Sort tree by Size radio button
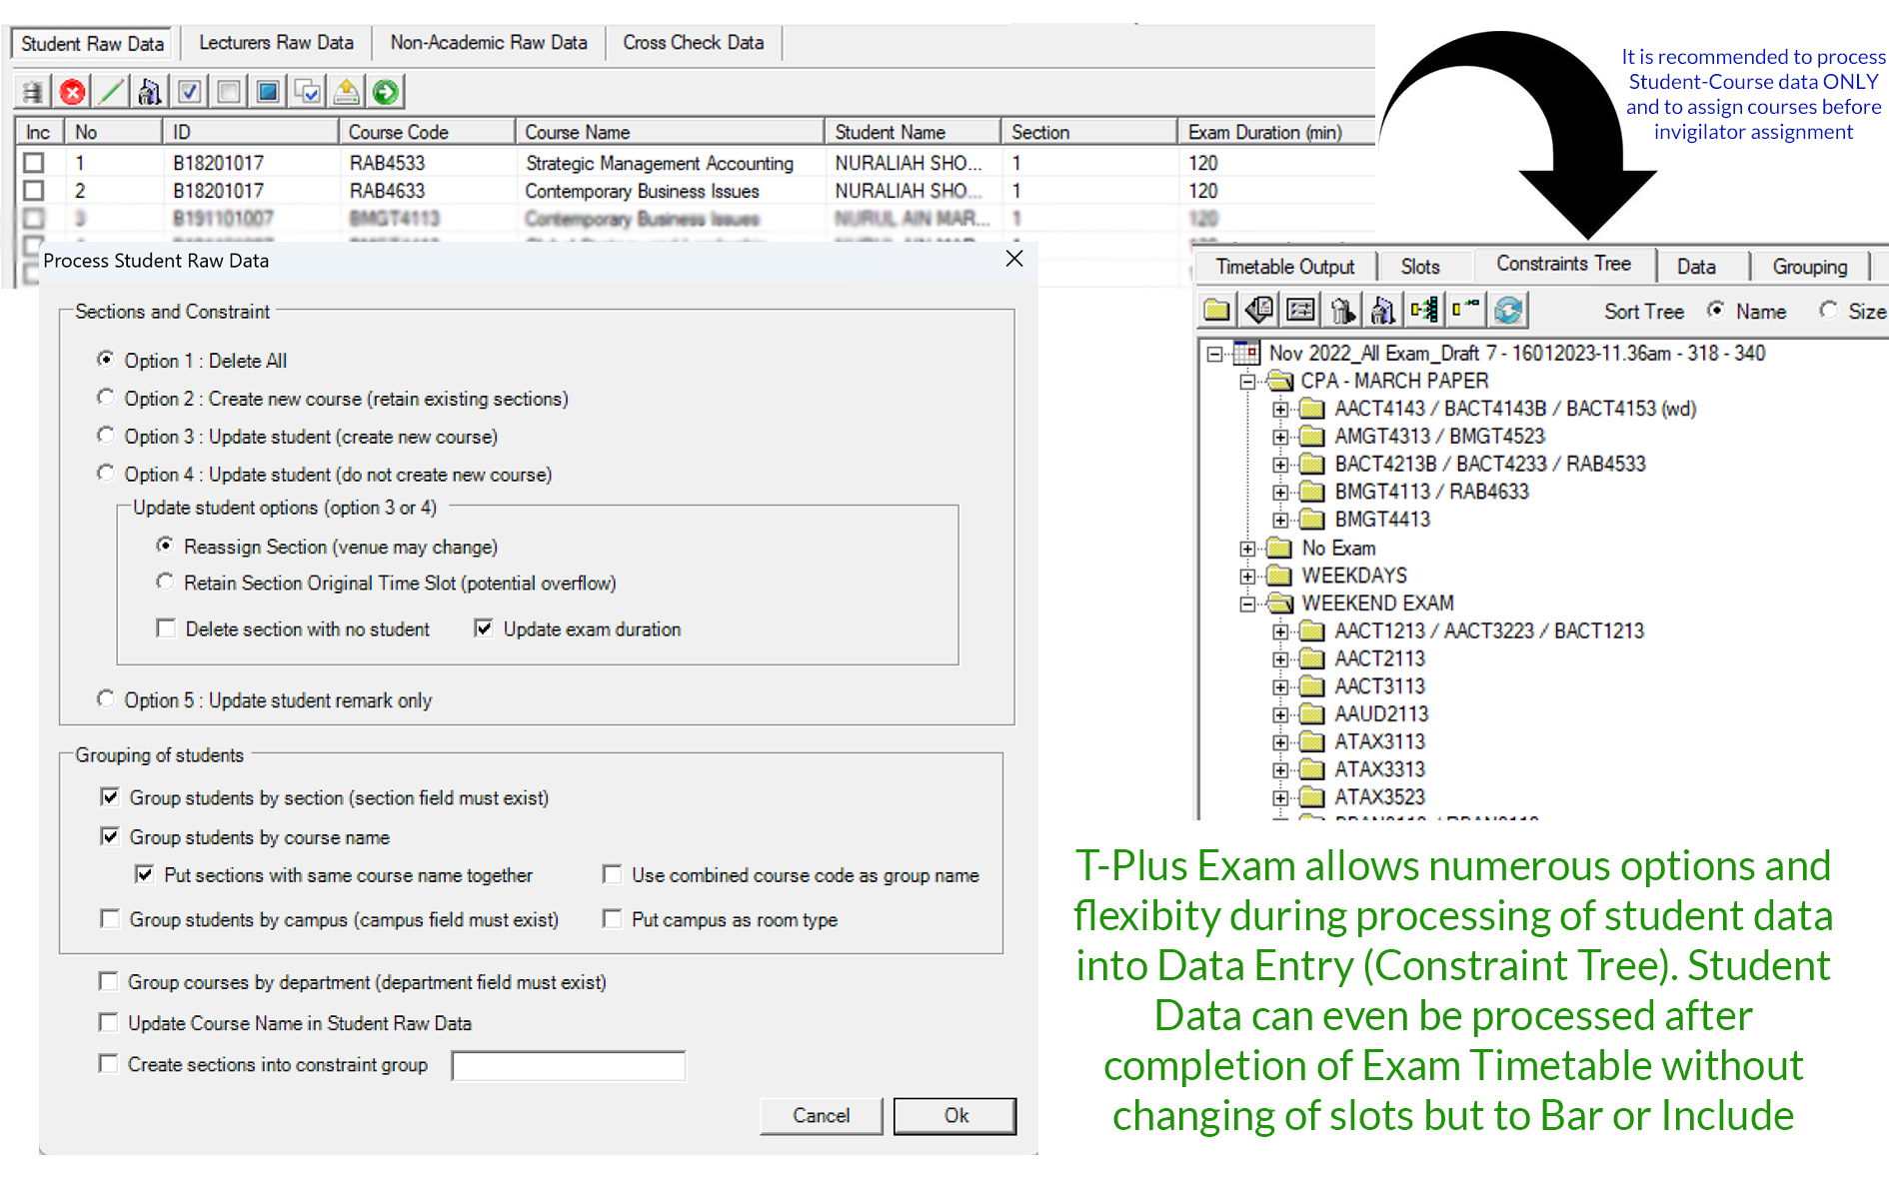 [x=1828, y=311]
